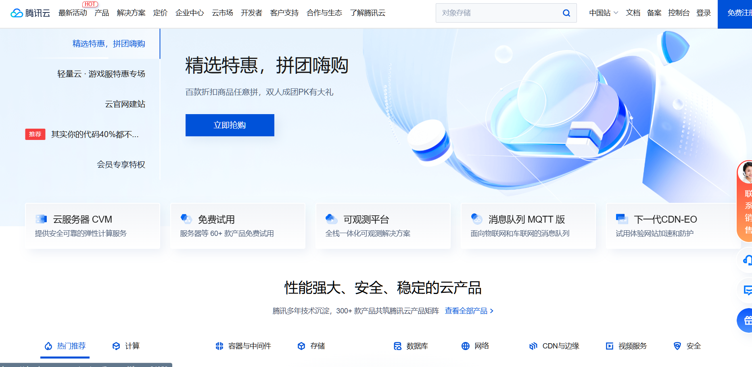752x367 pixels.
Task: Open the 了解腾讯云 menu
Action: [x=368, y=13]
